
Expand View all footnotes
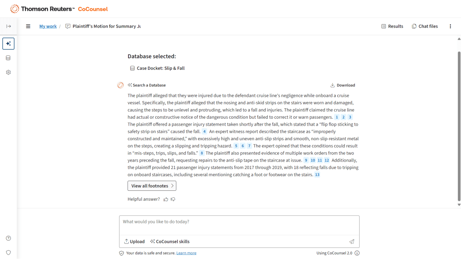tap(152, 186)
